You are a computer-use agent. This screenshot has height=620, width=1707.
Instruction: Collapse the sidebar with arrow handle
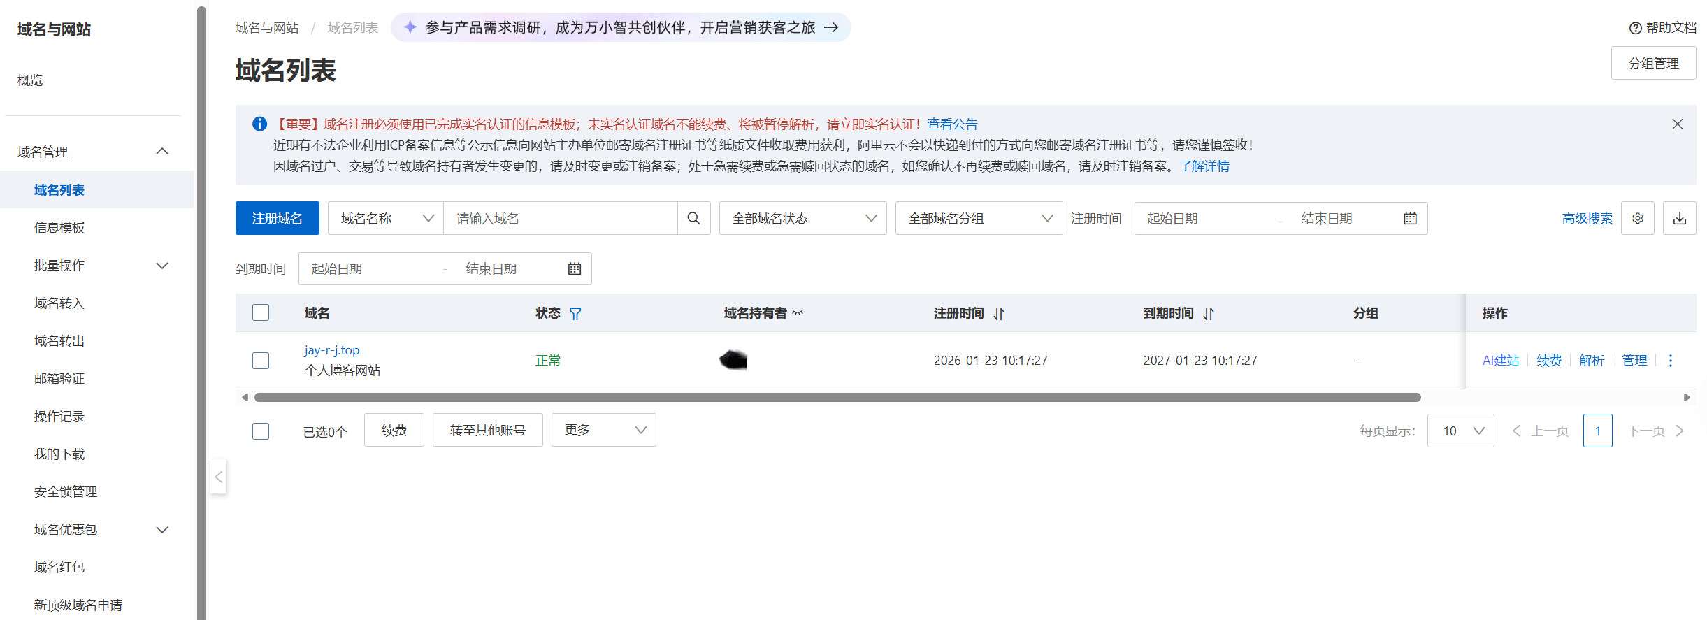[x=219, y=477]
